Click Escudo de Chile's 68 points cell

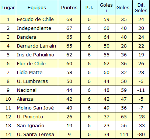(69, 20)
